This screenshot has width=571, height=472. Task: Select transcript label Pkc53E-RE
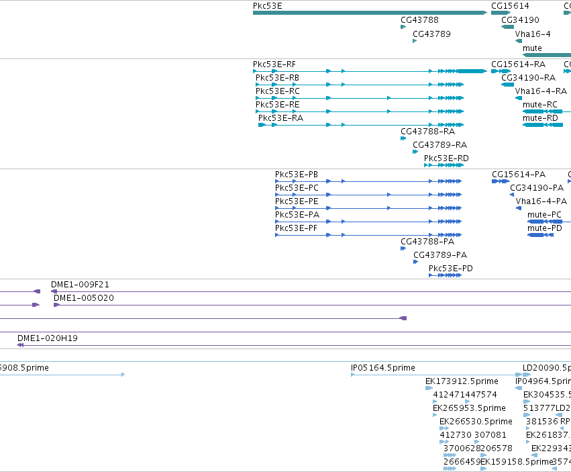pos(278,105)
